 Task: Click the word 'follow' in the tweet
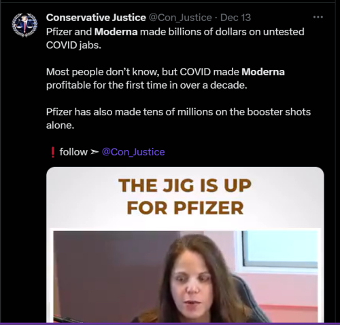[73, 152]
